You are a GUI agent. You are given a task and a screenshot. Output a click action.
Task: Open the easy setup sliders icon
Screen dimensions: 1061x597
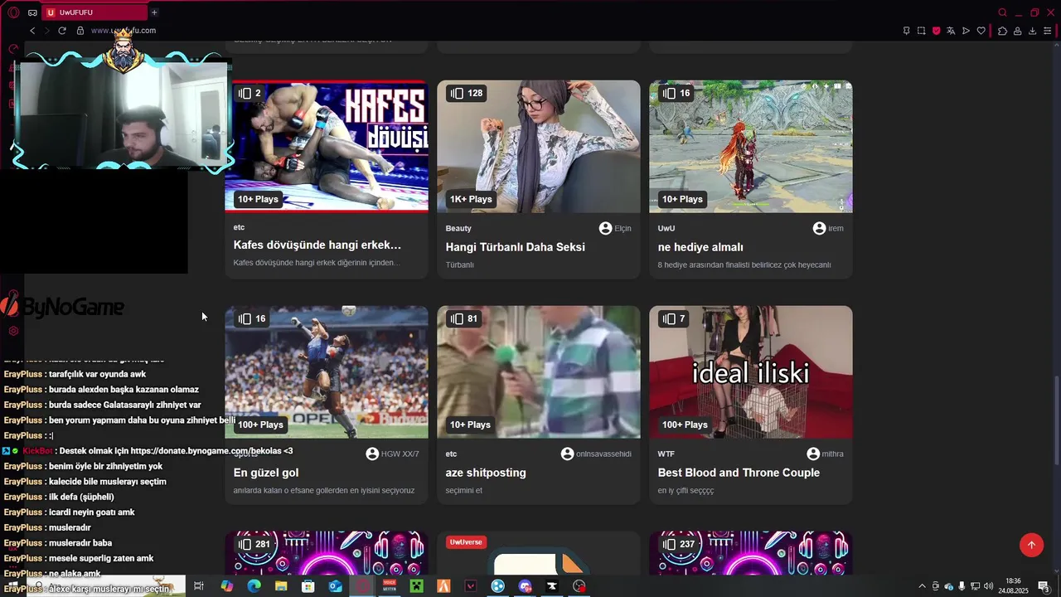pyautogui.click(x=1048, y=31)
